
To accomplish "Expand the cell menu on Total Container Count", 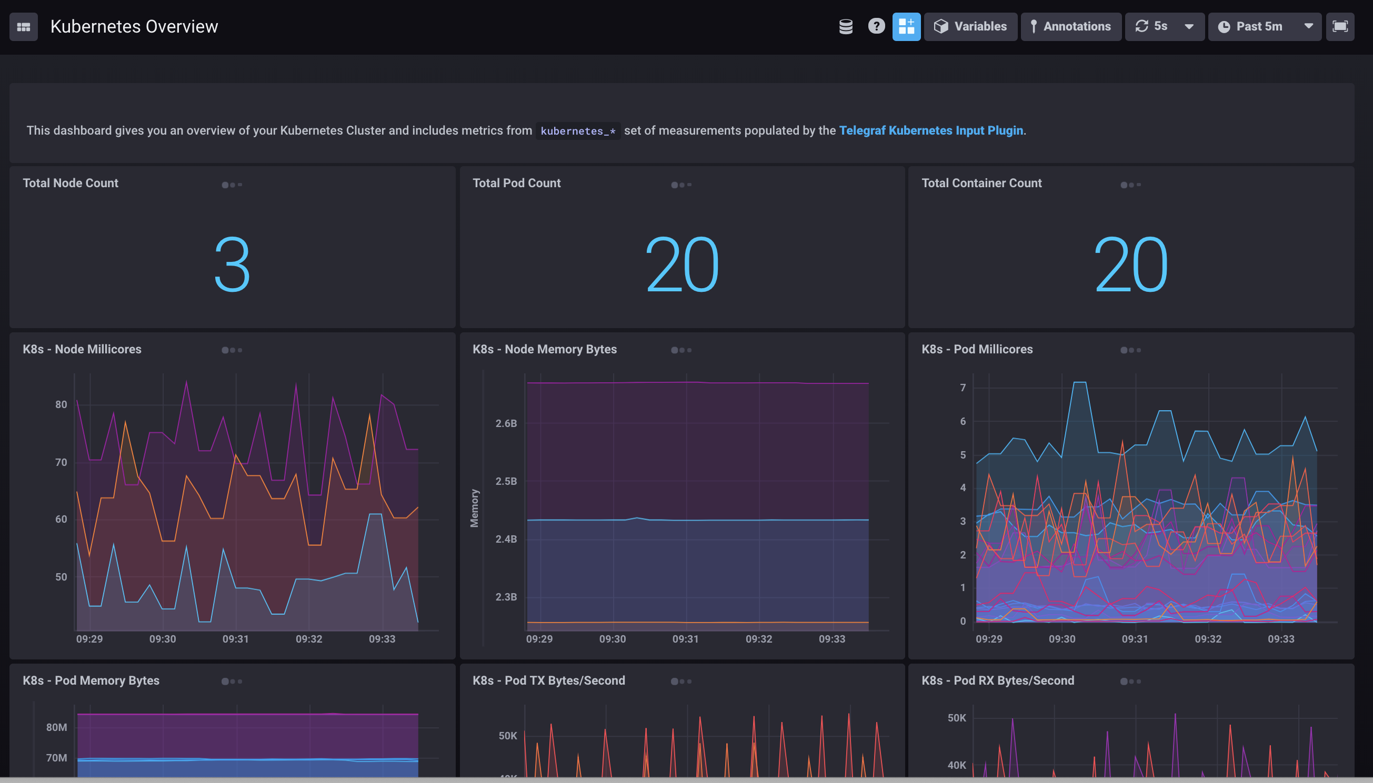I will (1131, 184).
